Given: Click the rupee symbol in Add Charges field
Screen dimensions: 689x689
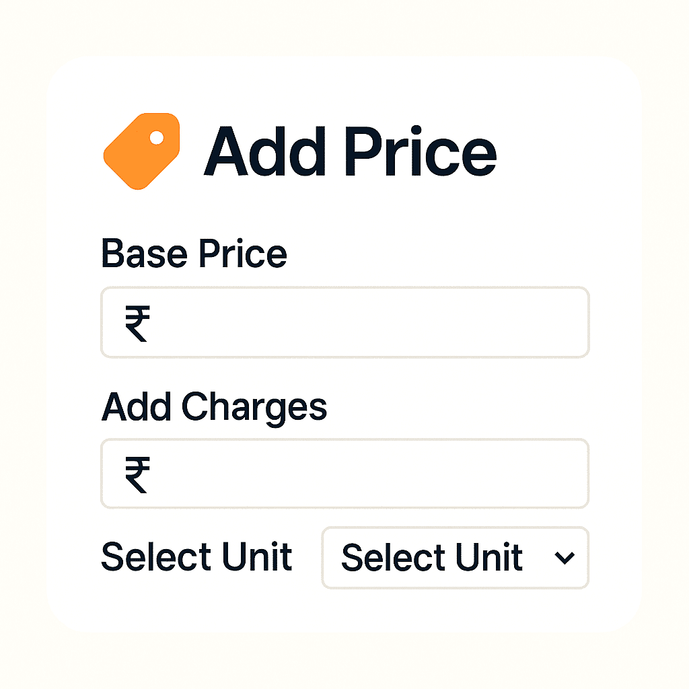Looking at the screenshot, I should click(x=137, y=474).
